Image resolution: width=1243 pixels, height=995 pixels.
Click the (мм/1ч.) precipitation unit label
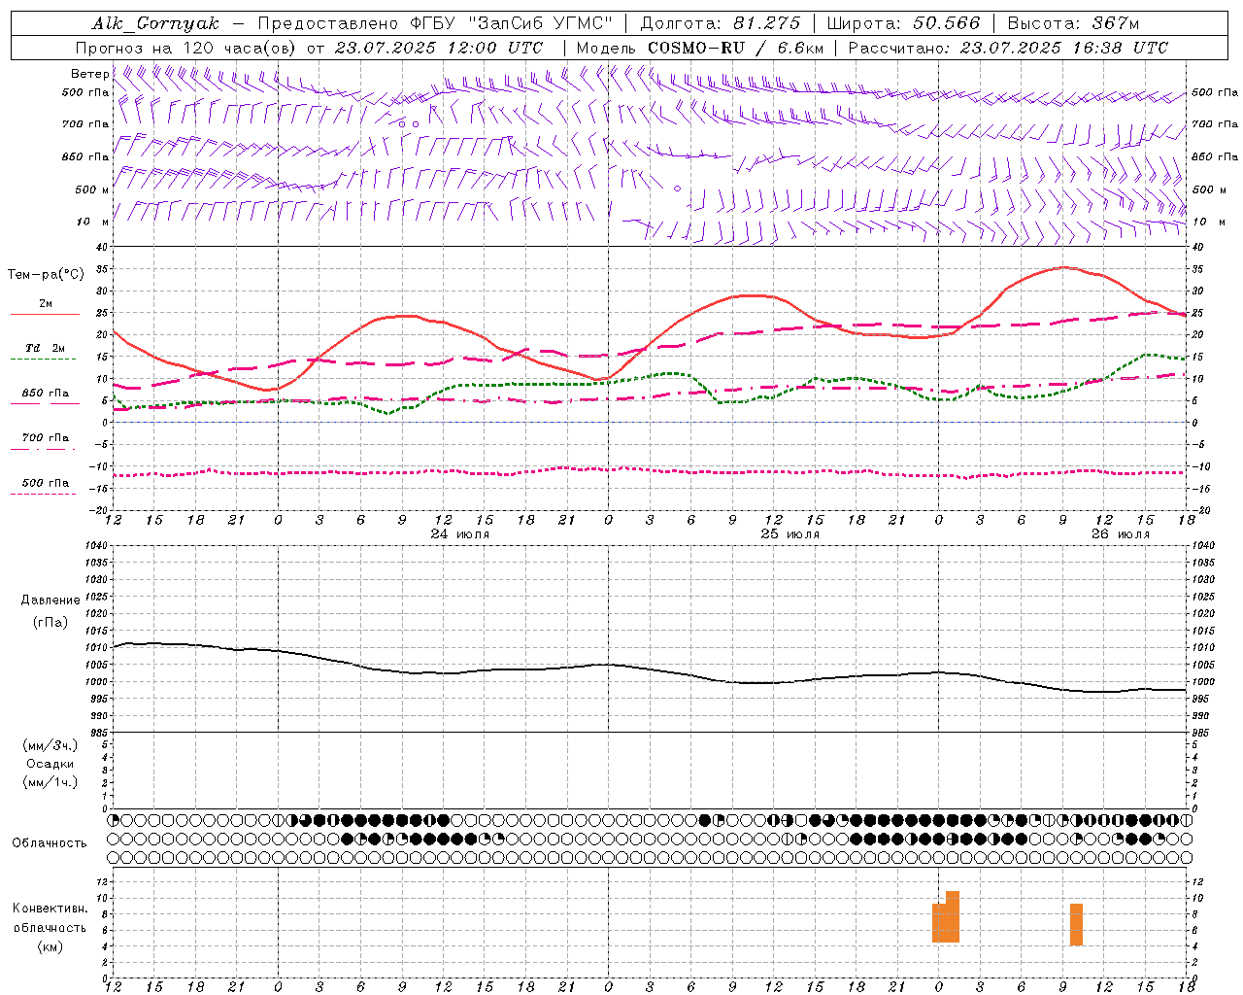50,782
